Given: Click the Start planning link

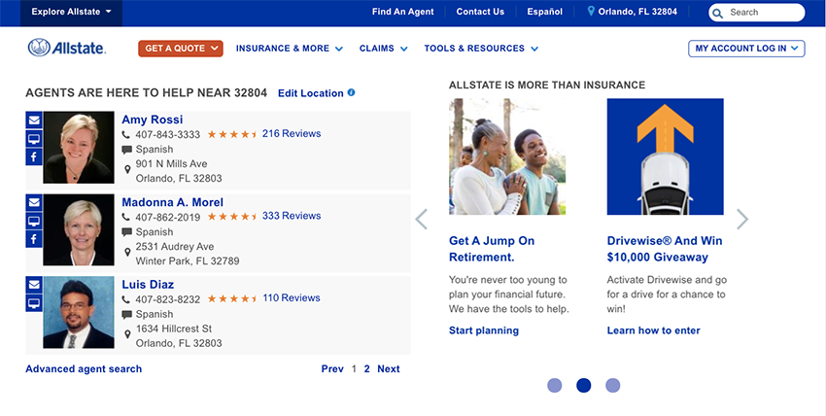Looking at the screenshot, I should click(x=484, y=330).
